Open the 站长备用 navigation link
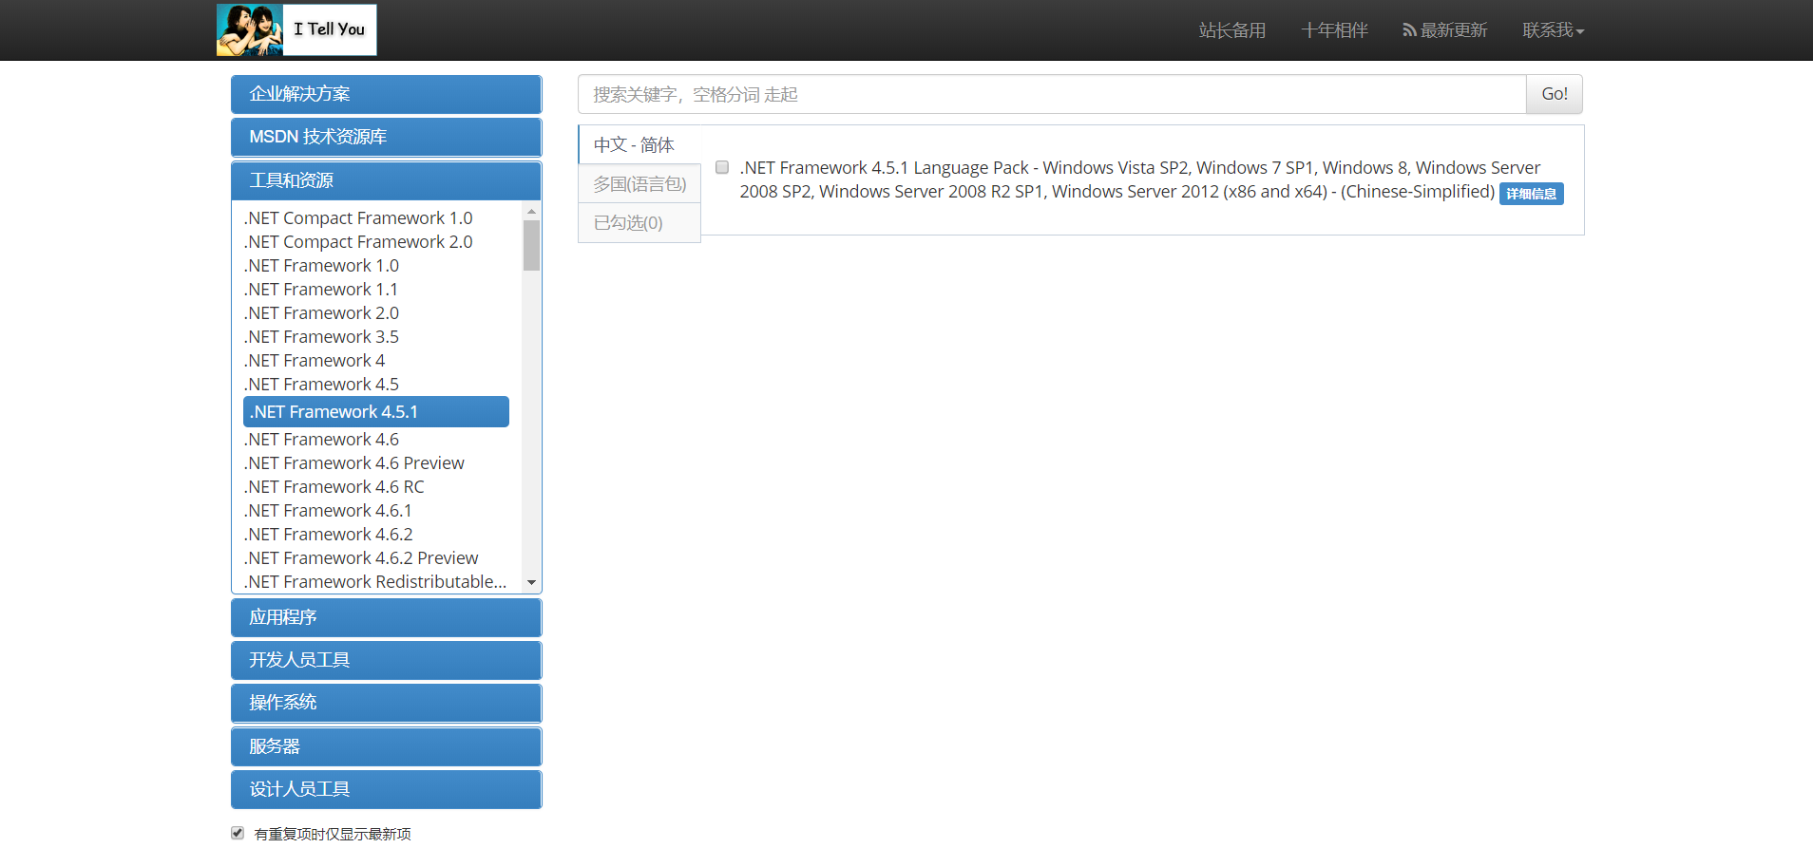Screen dimensions: 1813x848 (x=1231, y=30)
